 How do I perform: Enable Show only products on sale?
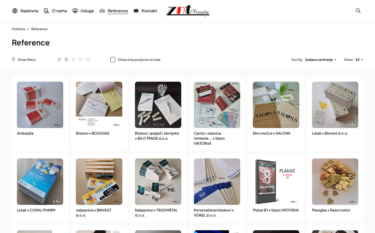[113, 59]
